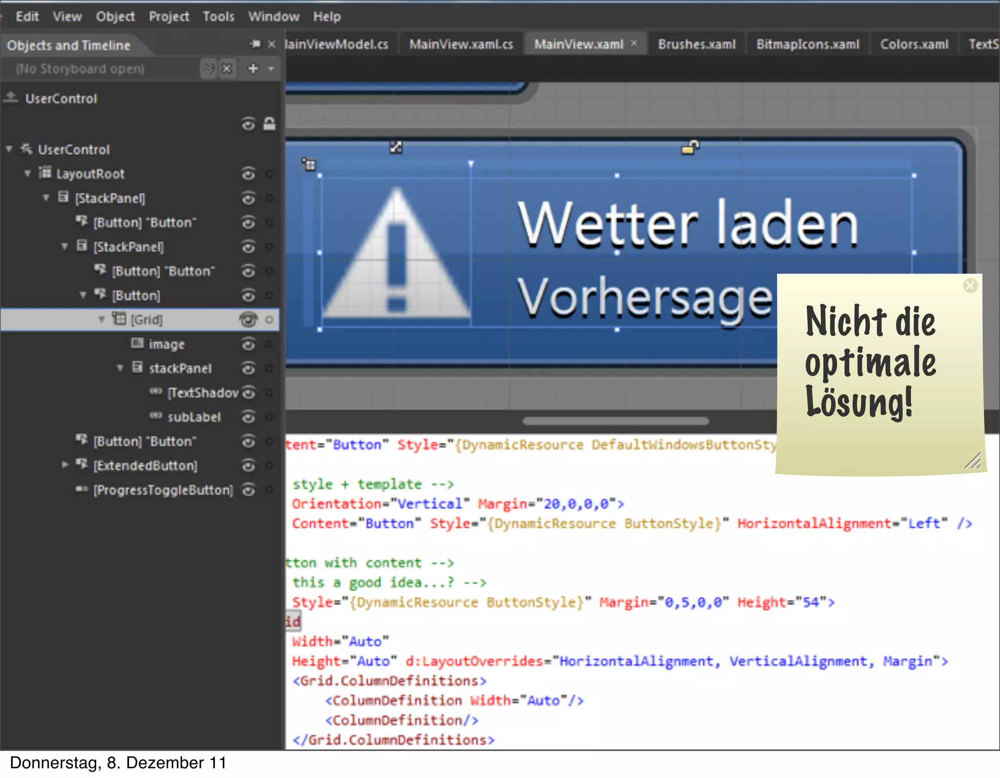
Task: Click the horizontal scrollbar under the artboard
Action: pos(615,421)
